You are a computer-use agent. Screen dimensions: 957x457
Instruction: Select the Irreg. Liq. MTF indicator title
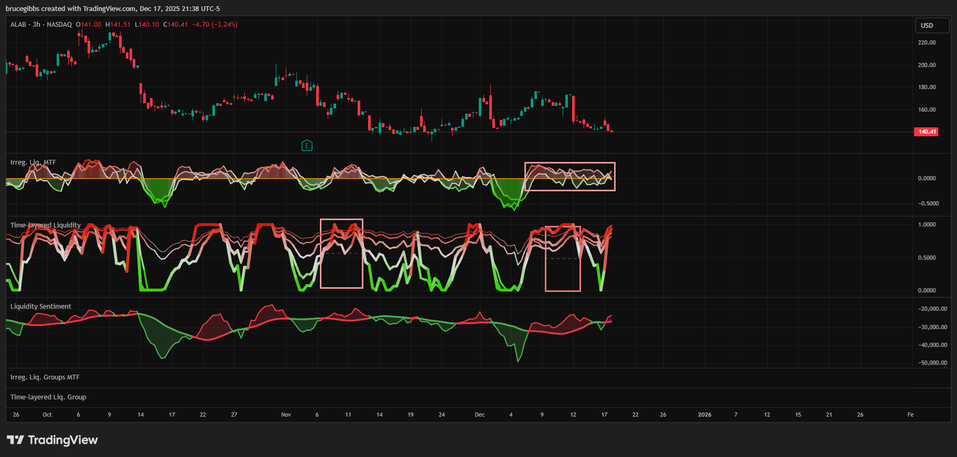(33, 162)
